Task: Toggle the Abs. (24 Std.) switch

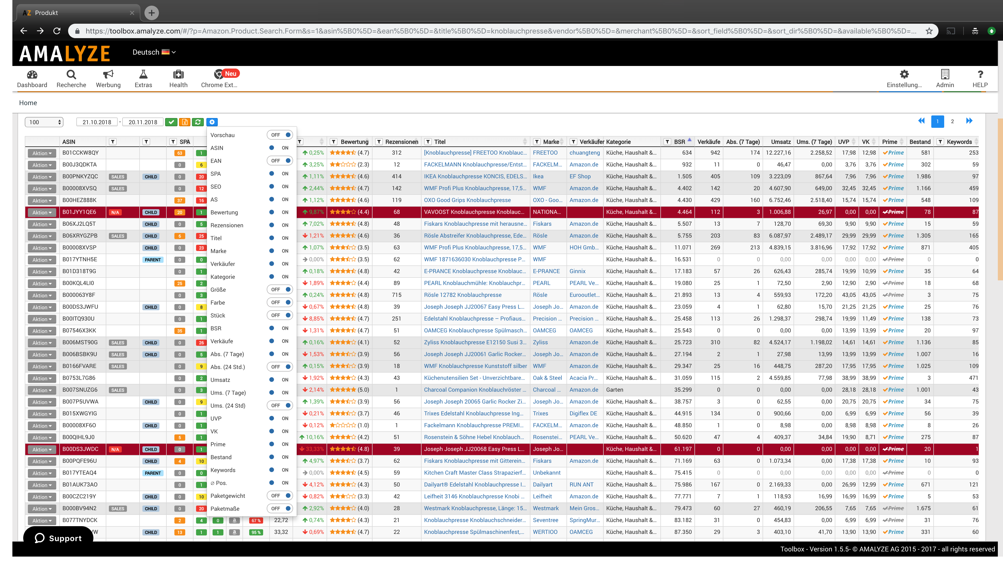Action: [x=280, y=367]
